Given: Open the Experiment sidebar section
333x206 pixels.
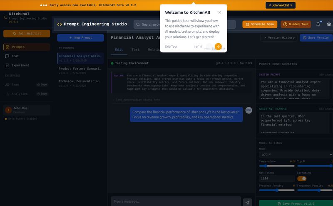Looking at the screenshot, I should tap(27, 65).
